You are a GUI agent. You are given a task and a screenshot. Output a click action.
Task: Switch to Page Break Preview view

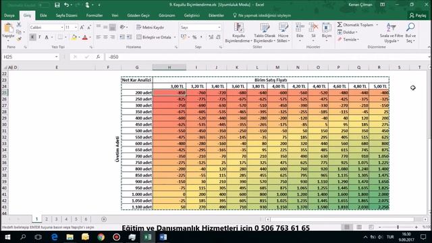pyautogui.click(x=371, y=227)
